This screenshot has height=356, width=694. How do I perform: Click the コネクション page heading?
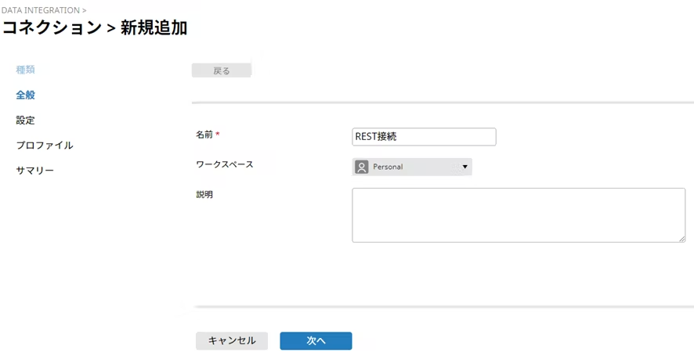tap(52, 28)
